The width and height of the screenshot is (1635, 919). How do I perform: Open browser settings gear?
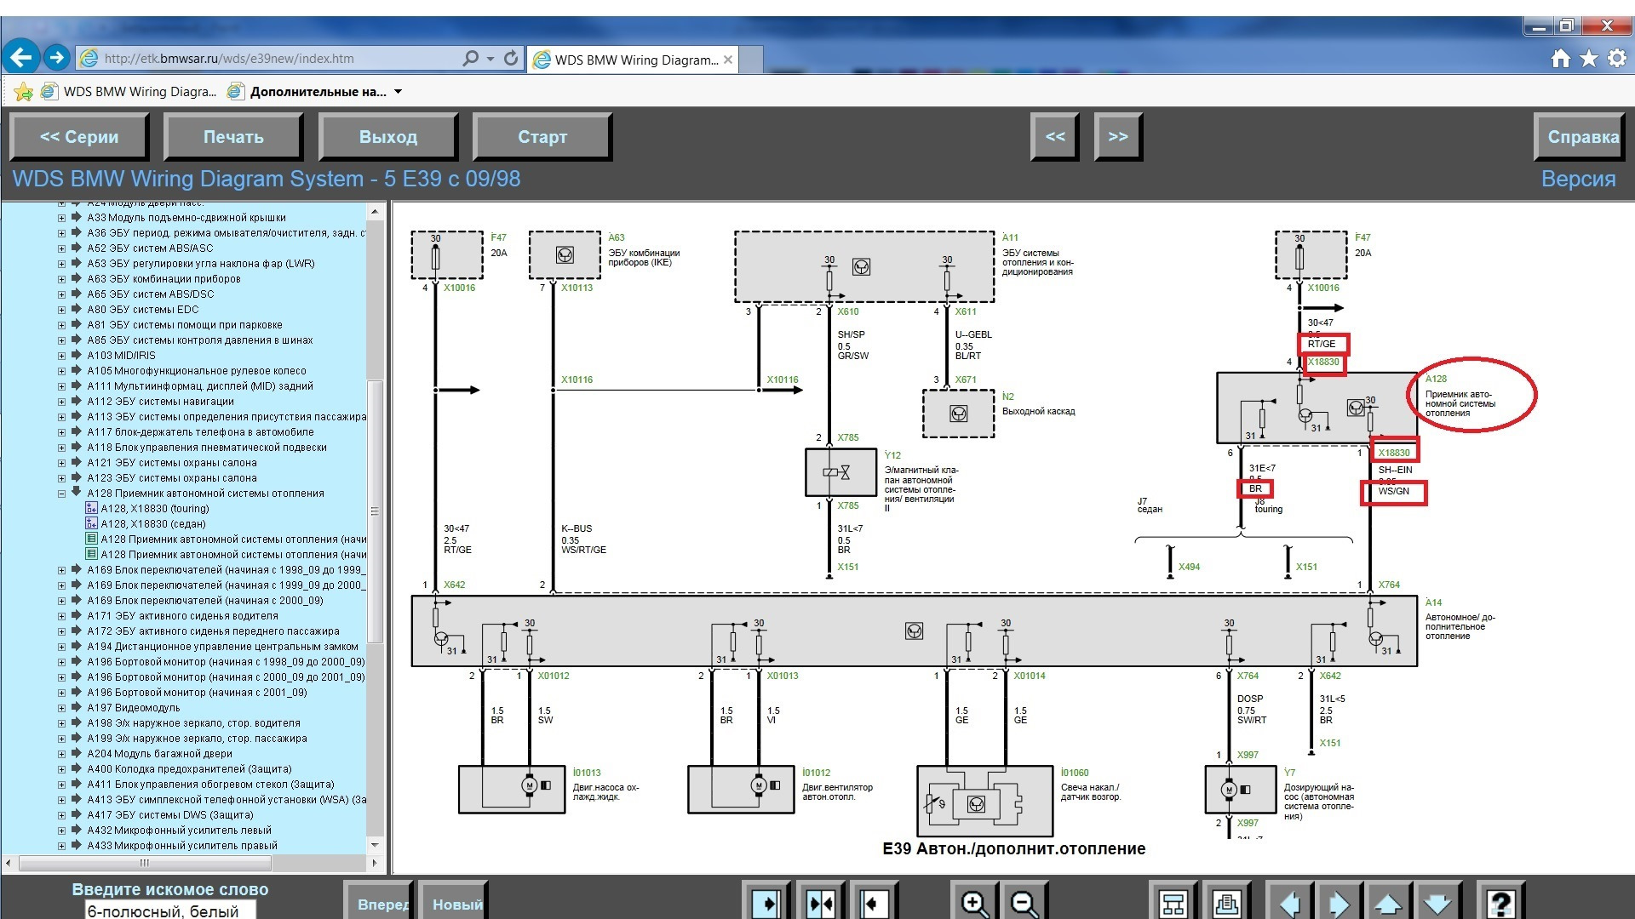[x=1617, y=58]
